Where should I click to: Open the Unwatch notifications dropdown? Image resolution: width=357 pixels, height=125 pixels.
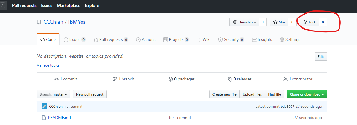click(244, 22)
